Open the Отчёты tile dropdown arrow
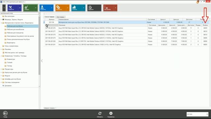211x119 pixels. 83,8
